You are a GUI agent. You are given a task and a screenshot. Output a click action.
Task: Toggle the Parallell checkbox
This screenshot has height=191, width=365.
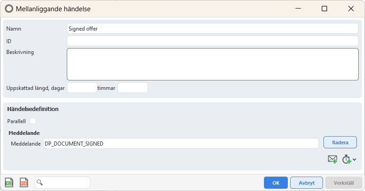coord(33,121)
